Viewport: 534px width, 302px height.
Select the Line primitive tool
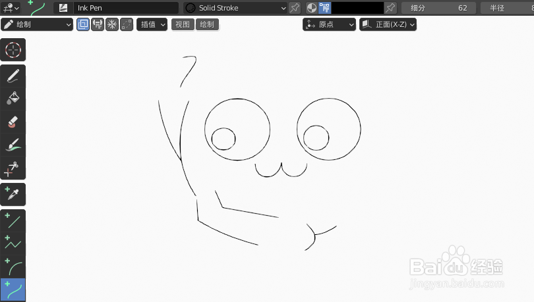[13, 221]
